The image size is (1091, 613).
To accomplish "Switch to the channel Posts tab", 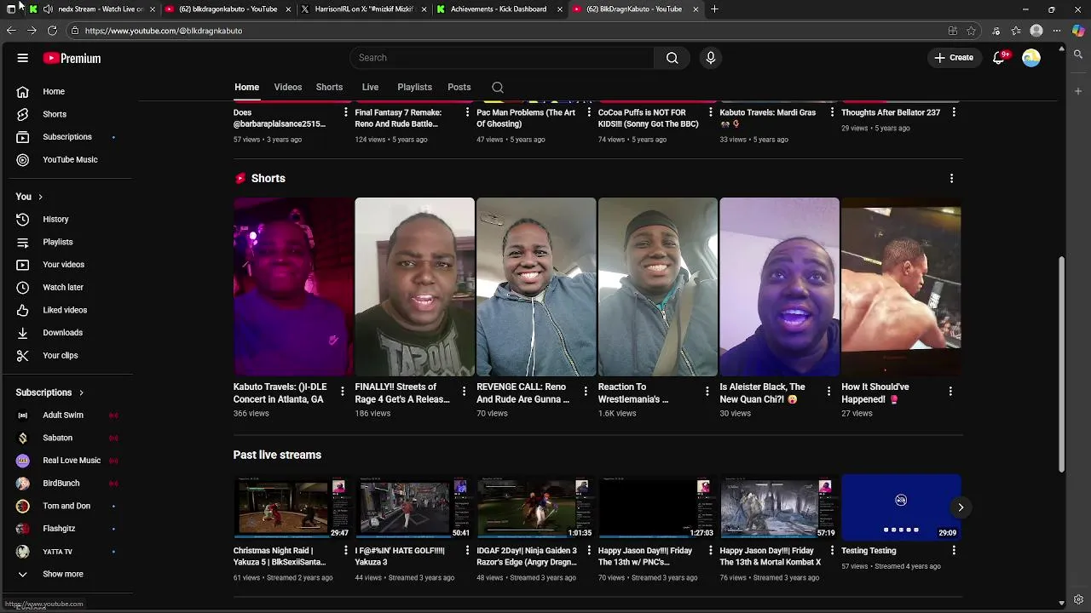I will coord(459,87).
